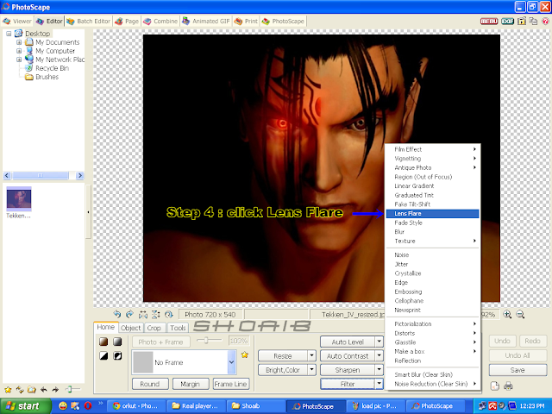This screenshot has height=414, width=552.
Task: Select the Brushes folder in tree
Action: [x=47, y=77]
